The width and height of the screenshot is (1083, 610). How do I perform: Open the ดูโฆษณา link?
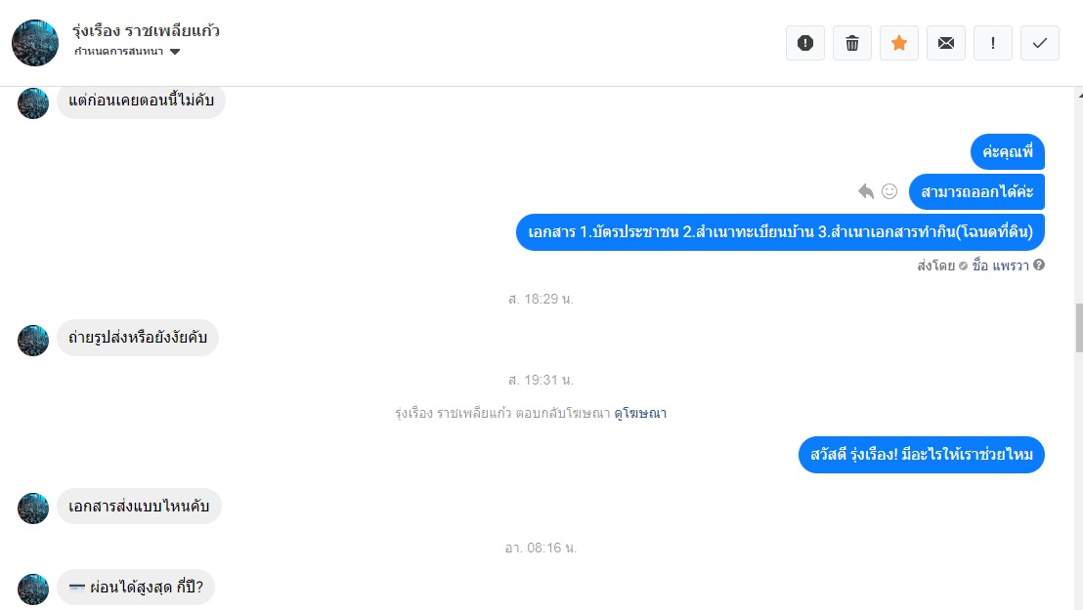coord(640,414)
